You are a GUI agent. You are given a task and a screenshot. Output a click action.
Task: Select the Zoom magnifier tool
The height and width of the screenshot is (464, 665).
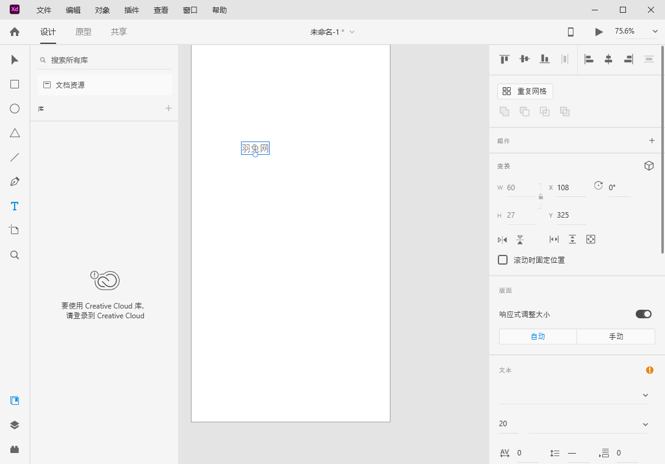[x=15, y=255]
